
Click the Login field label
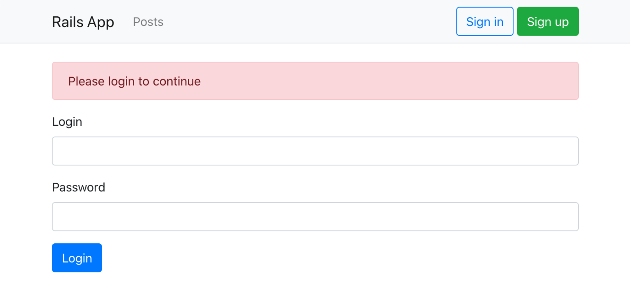pos(67,122)
